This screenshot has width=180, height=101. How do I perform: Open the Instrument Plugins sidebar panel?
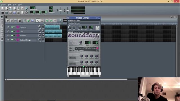coord(2,17)
